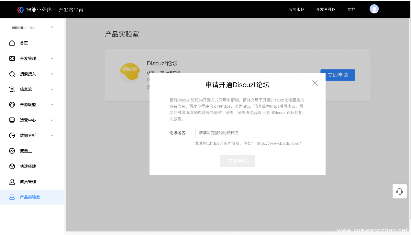The width and height of the screenshot is (411, 235).
Task: Expand the 开源联盟 submenu chevron
Action: [x=52, y=105]
